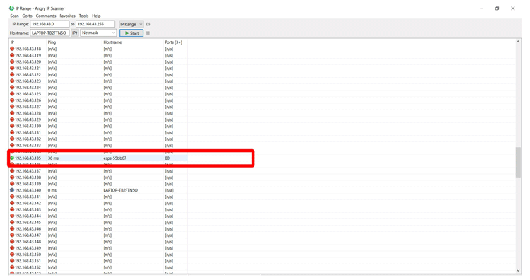The image size is (530, 280).
Task: Click the red status dot for 192.168.43.125
Action: [12, 93]
